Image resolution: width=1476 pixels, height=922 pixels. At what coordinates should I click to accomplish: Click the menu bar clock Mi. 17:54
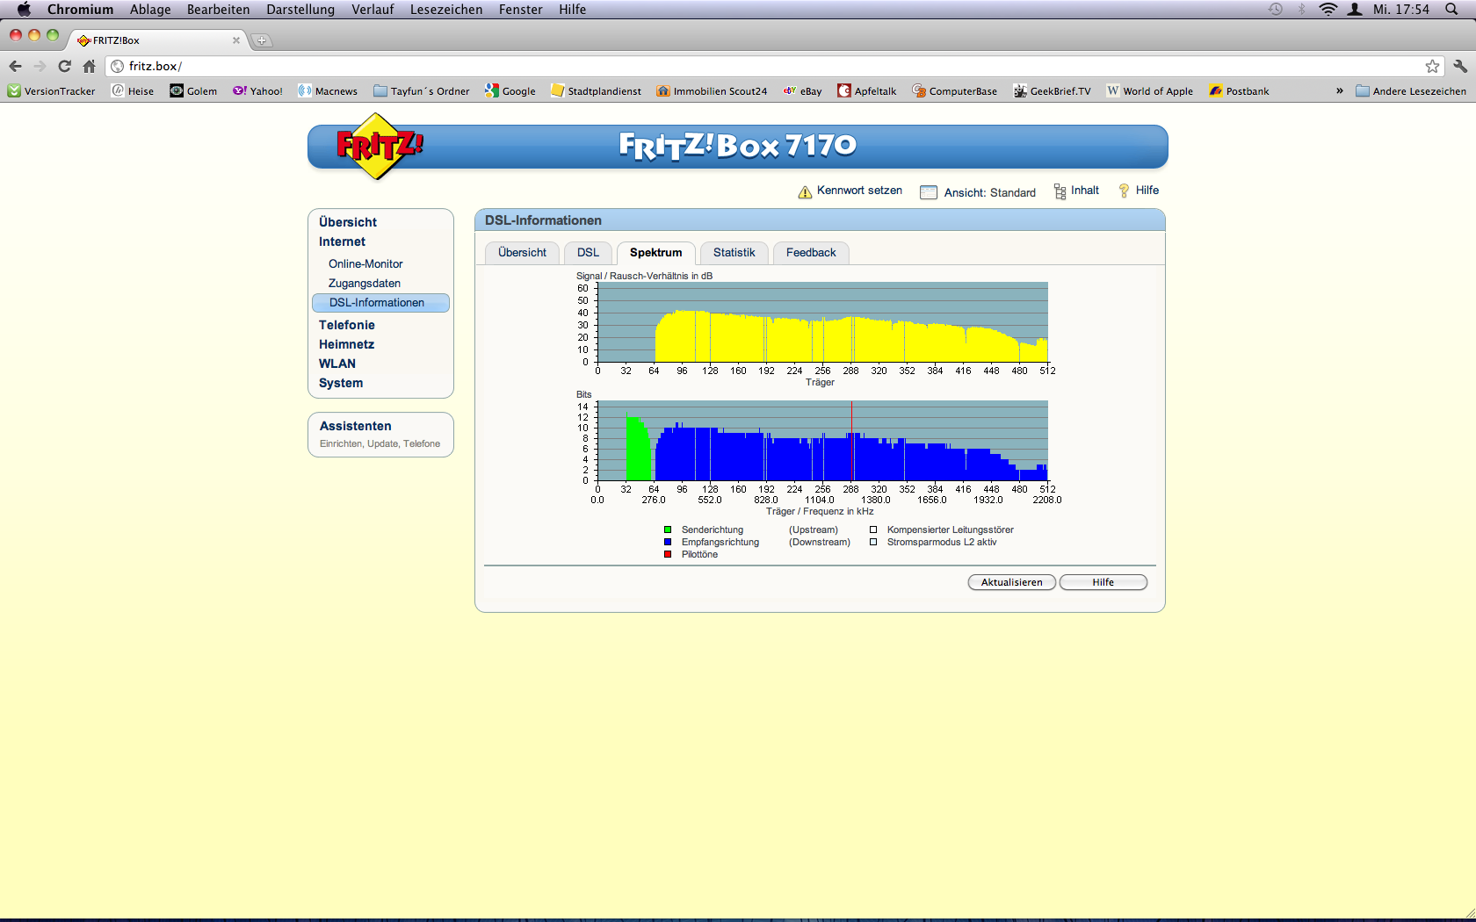click(1401, 10)
